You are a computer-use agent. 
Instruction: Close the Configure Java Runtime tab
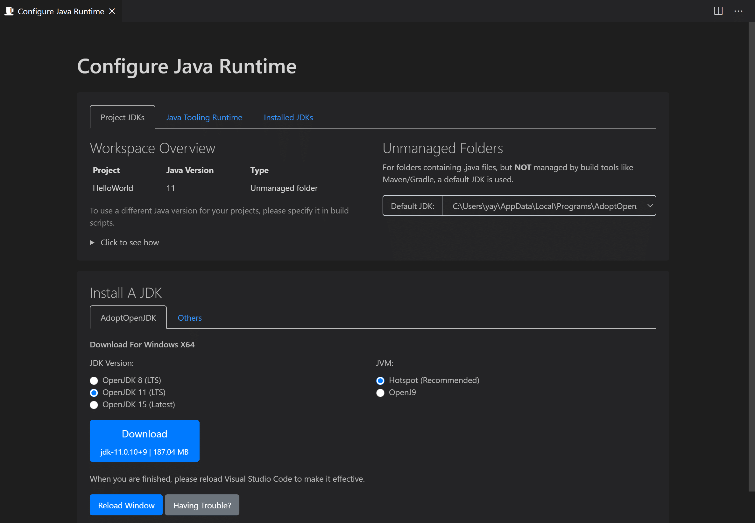[x=112, y=11]
